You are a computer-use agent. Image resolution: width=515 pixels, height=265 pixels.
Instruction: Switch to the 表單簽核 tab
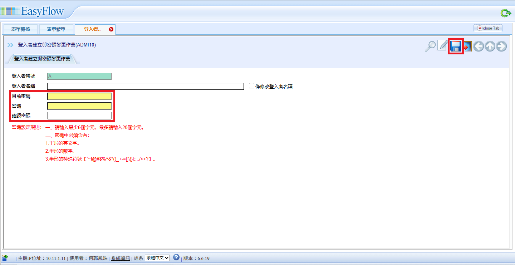(21, 29)
